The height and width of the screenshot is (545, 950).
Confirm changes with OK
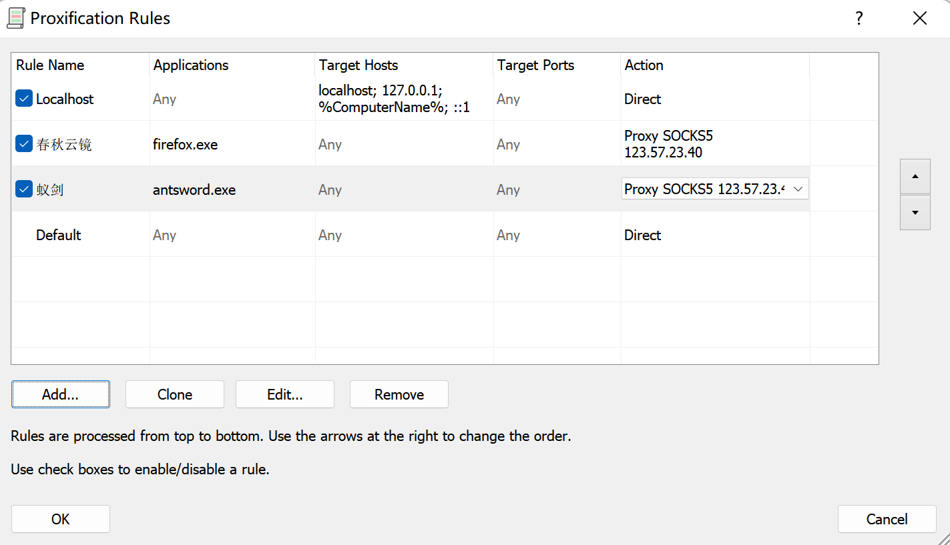(x=61, y=519)
